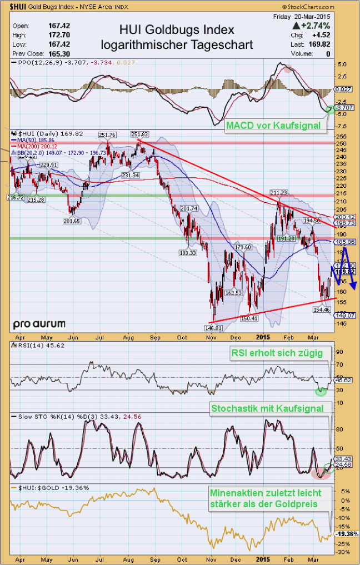Click the pink circle at the PPO peak
The width and height of the screenshot is (360, 565).
(287, 69)
